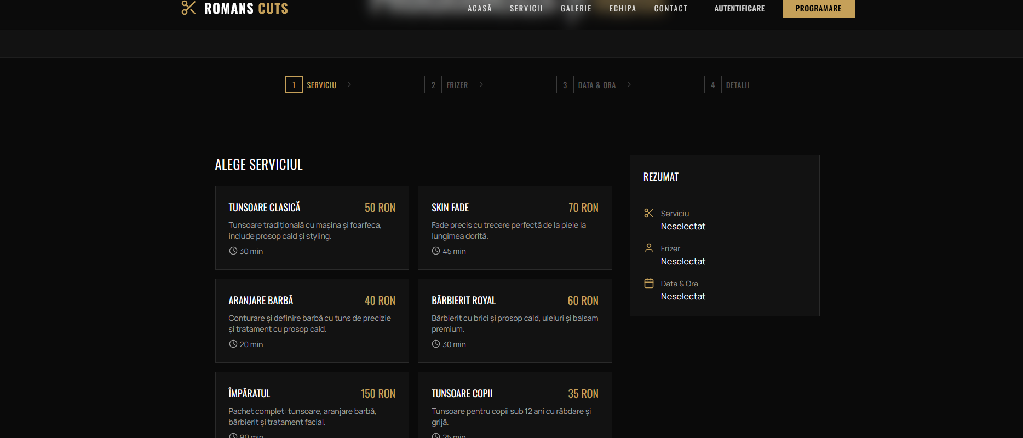1023x438 pixels.
Task: Click the clock icon on Skin Fade card
Action: (436, 251)
